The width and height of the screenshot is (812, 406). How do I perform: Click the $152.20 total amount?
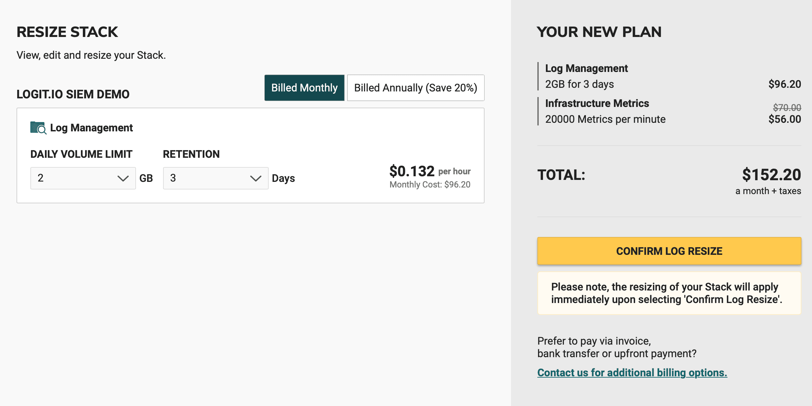click(771, 175)
